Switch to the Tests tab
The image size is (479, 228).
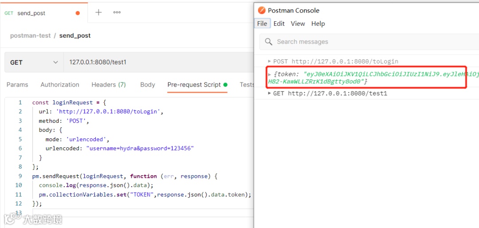click(247, 85)
